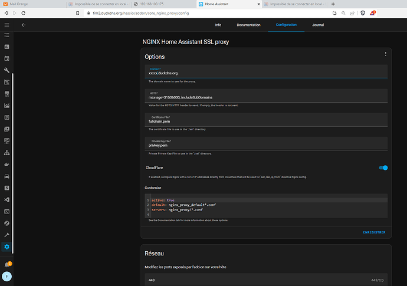The height and width of the screenshot is (286, 407).
Task: Click the 'default: nginx_proxy_default*.conf' line
Action: click(184, 205)
